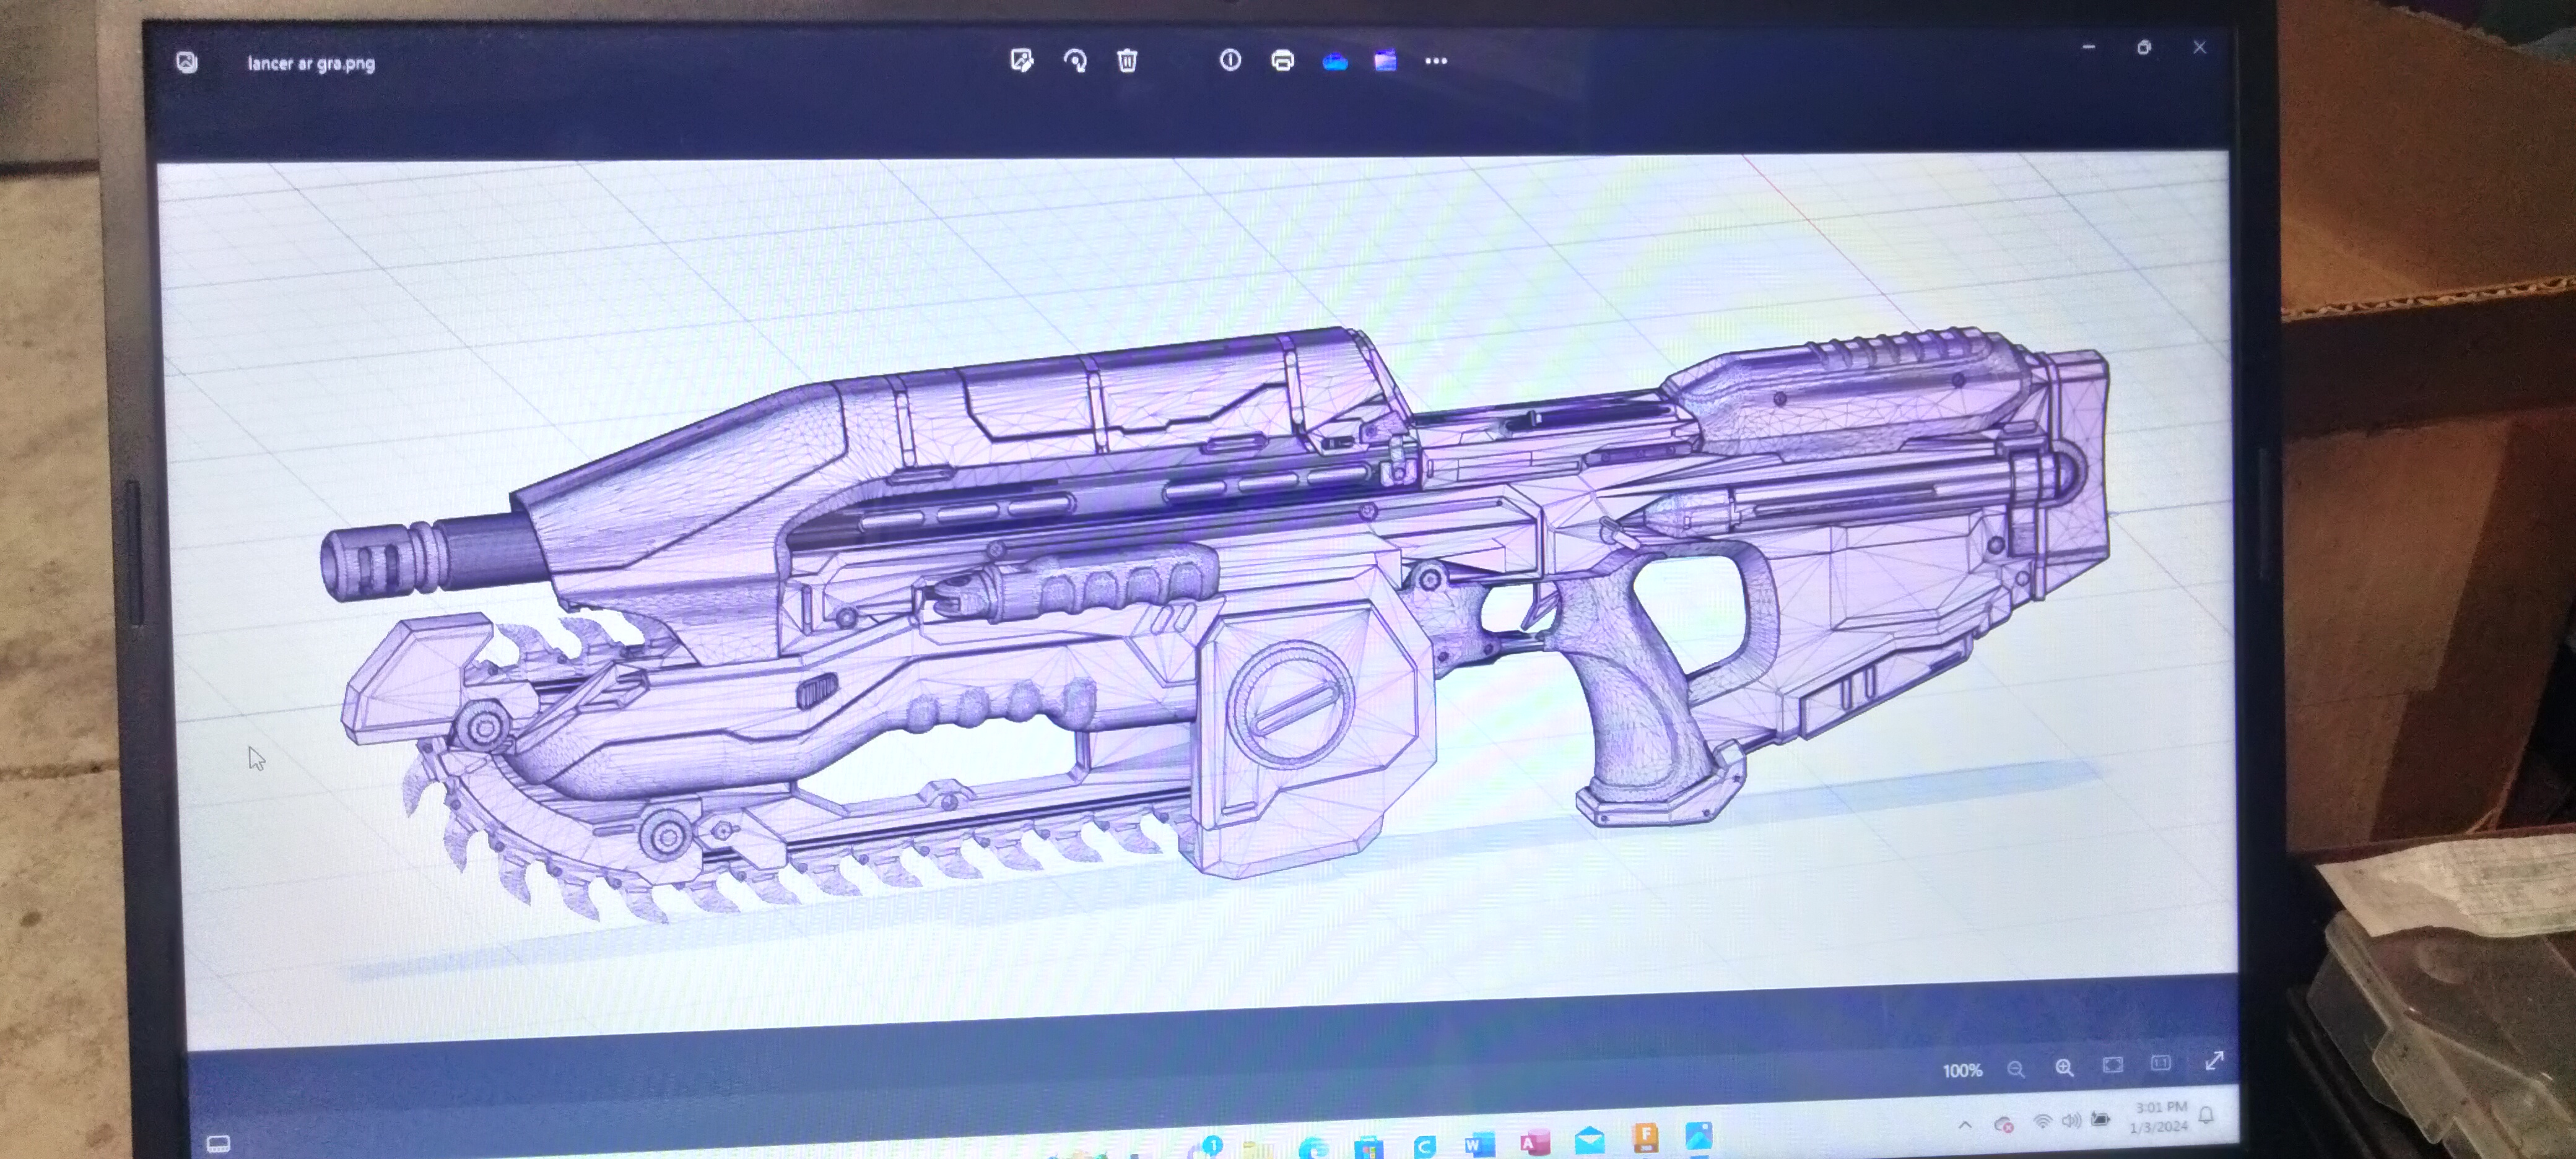Click the 100% zoom level label

tap(1961, 1071)
